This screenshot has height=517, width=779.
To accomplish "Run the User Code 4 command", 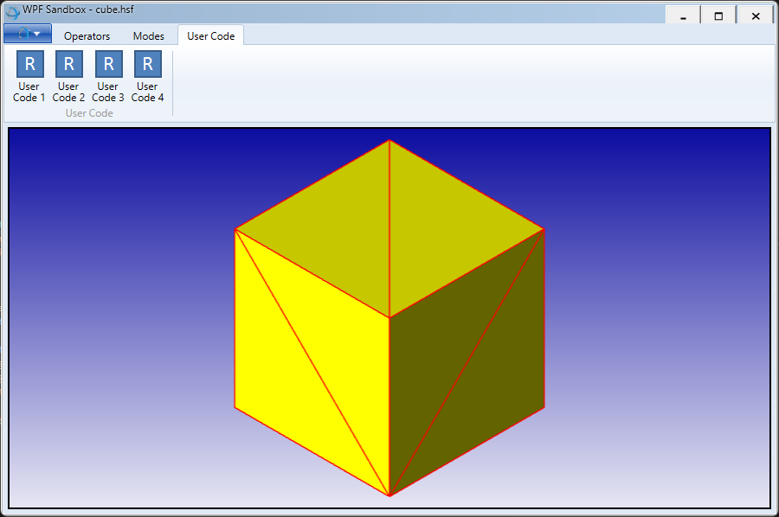I will coord(147,73).
